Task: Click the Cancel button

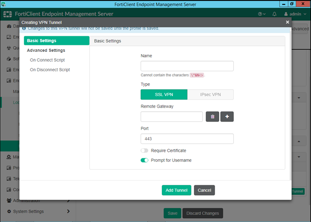Action: point(204,190)
